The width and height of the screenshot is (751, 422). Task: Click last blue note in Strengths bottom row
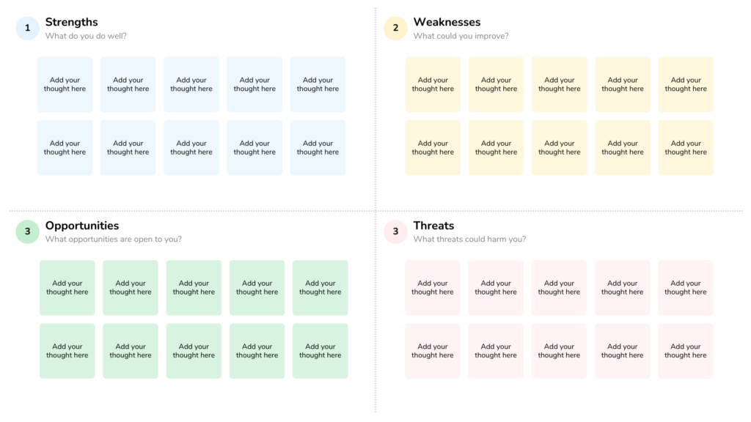coord(318,148)
